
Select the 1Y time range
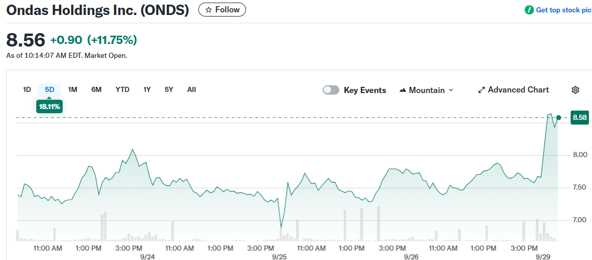tap(147, 89)
